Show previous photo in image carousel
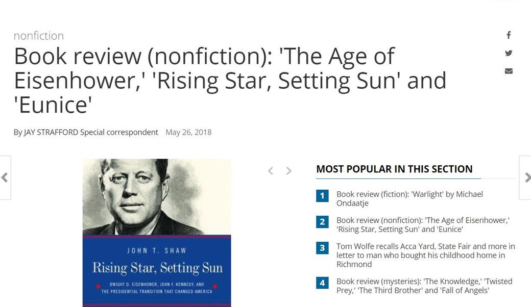This screenshot has height=307, width=531. [271, 171]
